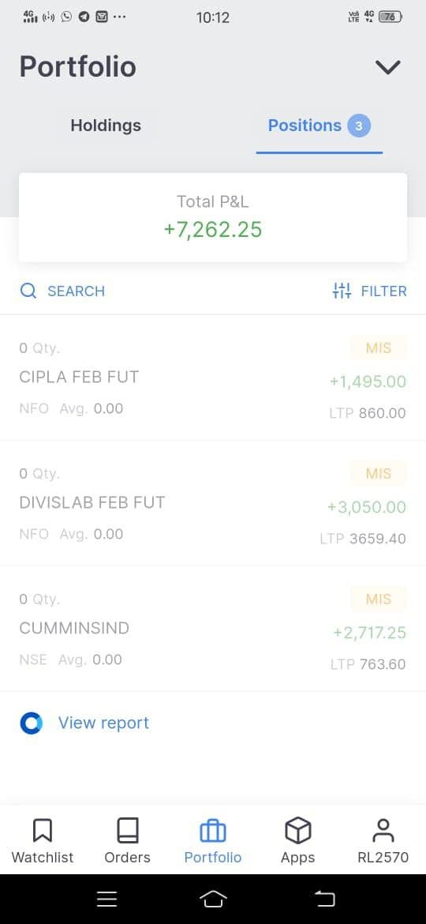Tap the Android home navigation button
The width and height of the screenshot is (426, 924).
tap(213, 899)
